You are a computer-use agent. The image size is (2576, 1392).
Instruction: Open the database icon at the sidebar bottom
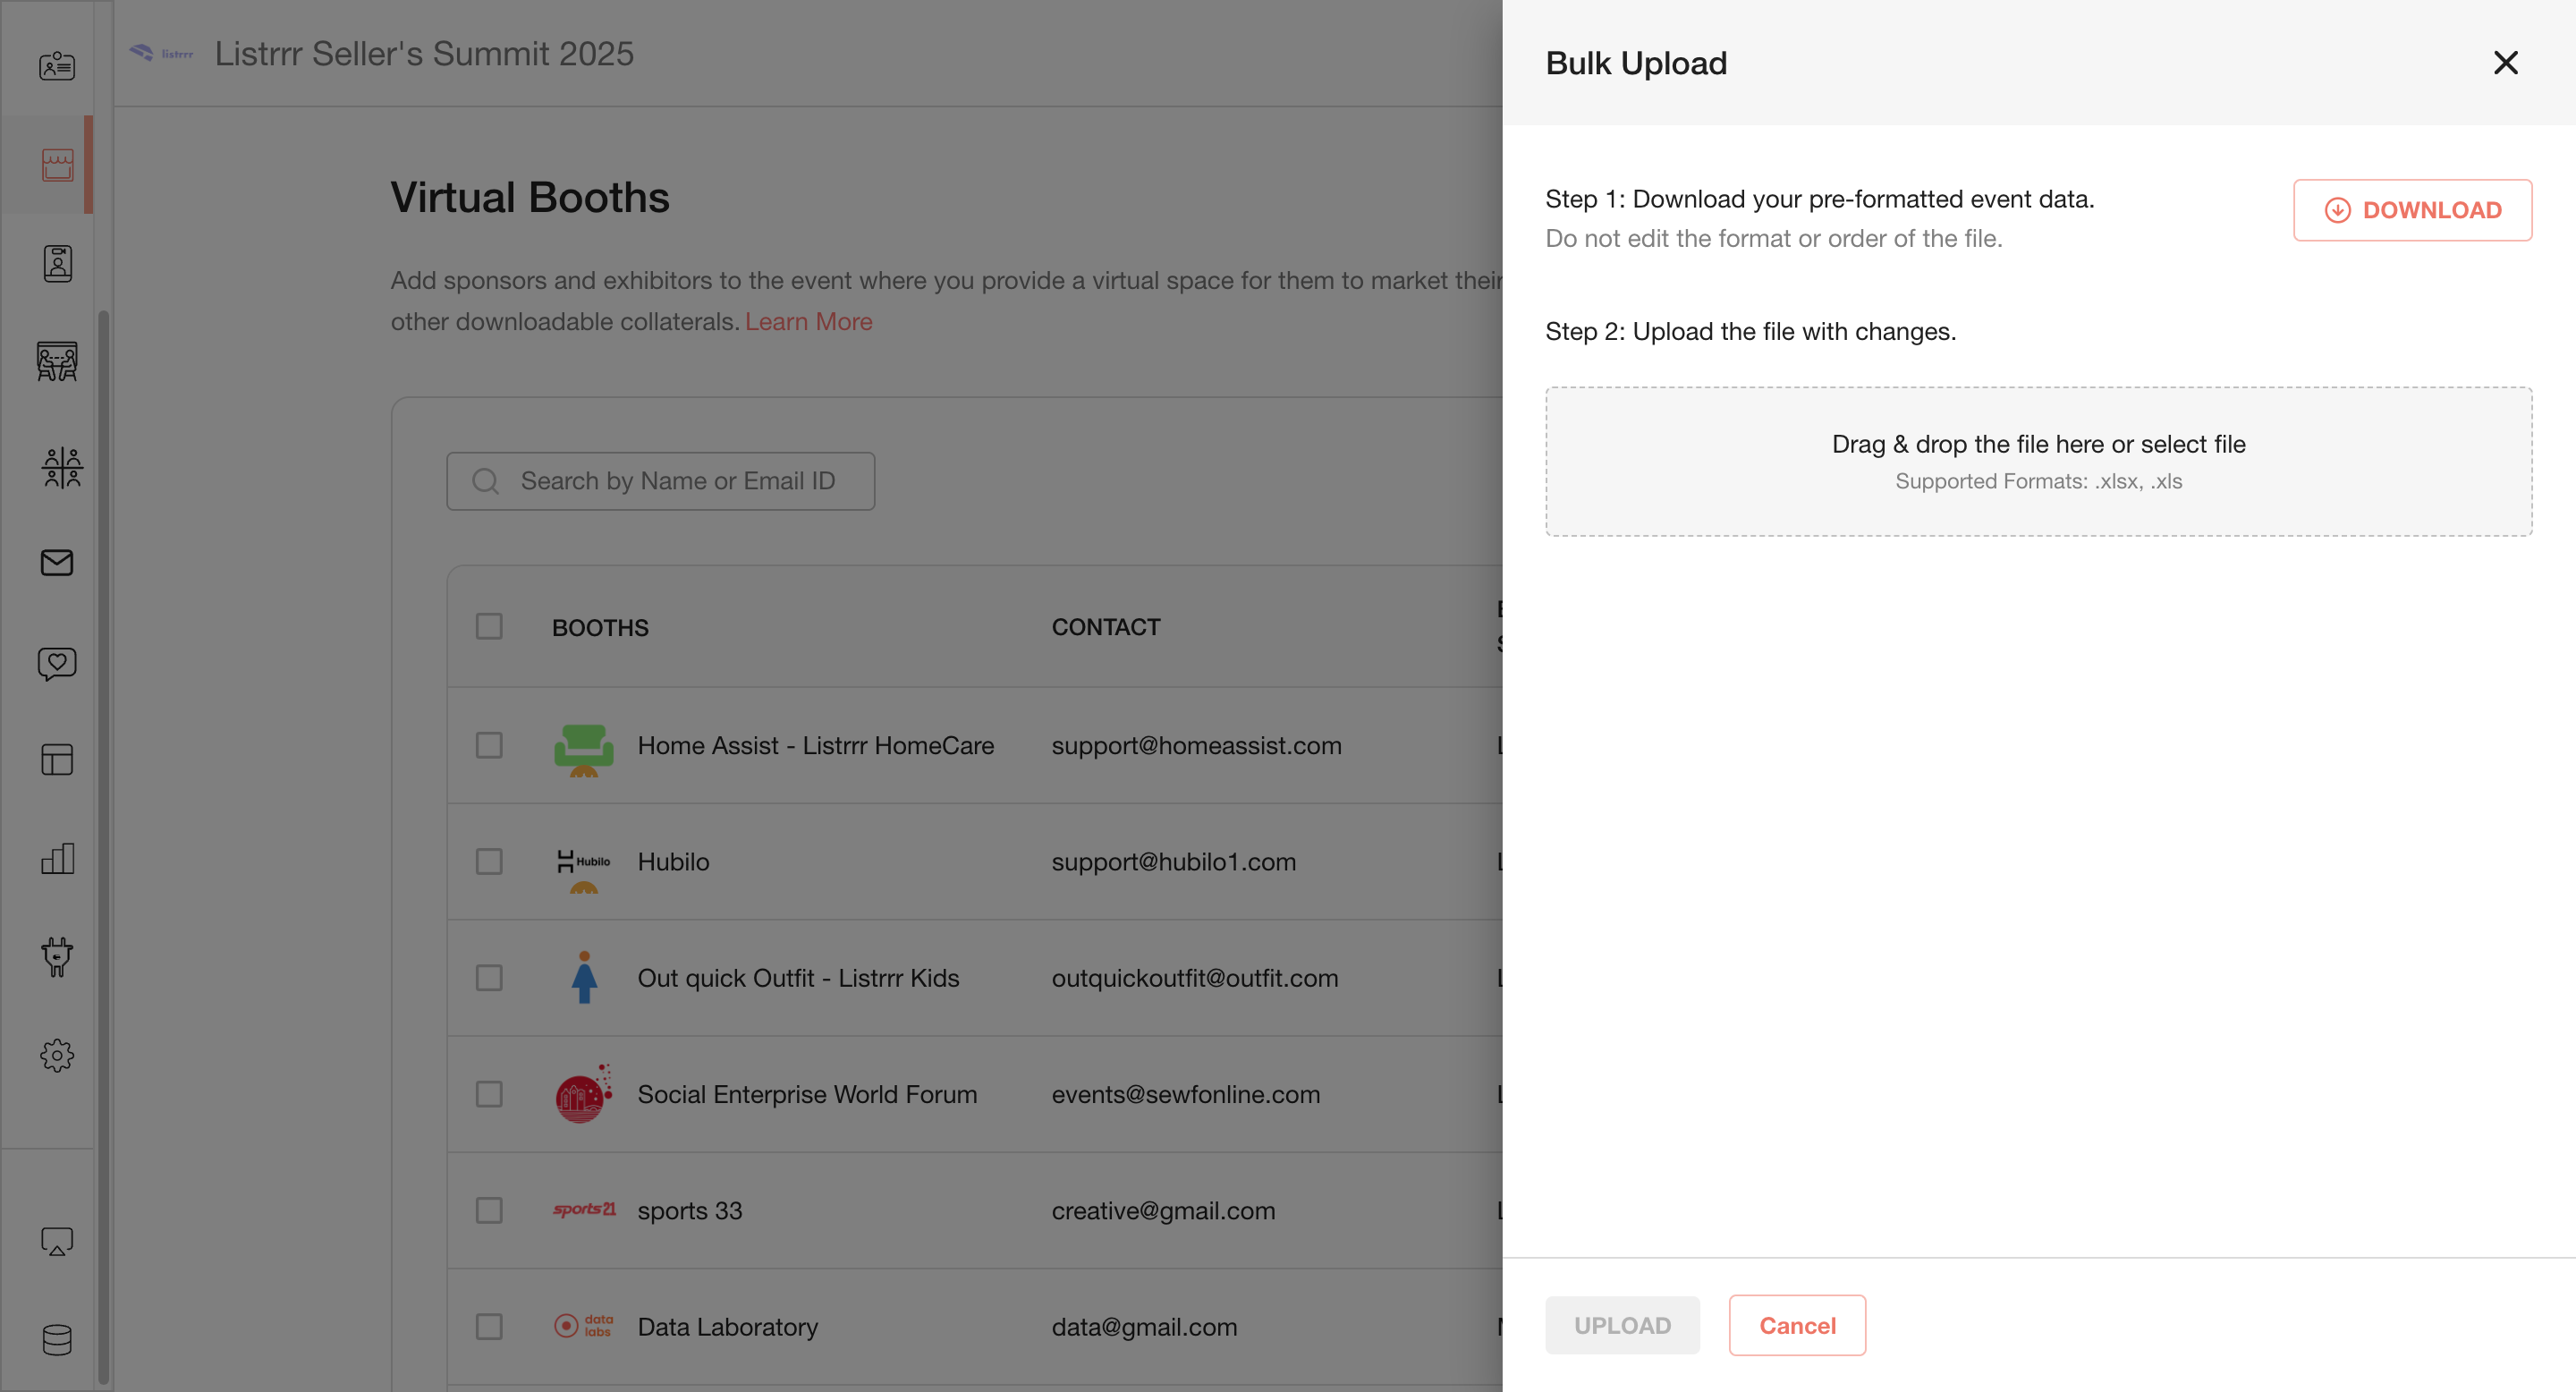pos(57,1339)
